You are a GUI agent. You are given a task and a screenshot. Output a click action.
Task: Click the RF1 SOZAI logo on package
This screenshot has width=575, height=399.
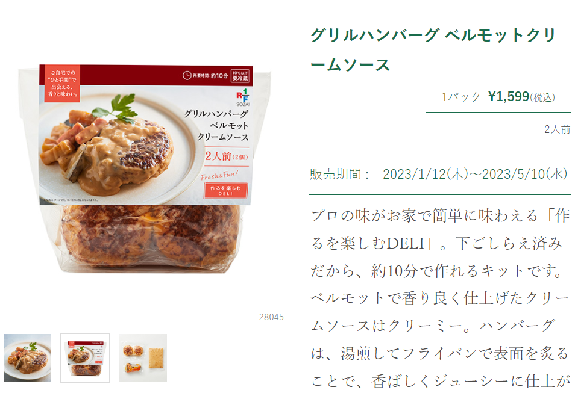coord(242,97)
